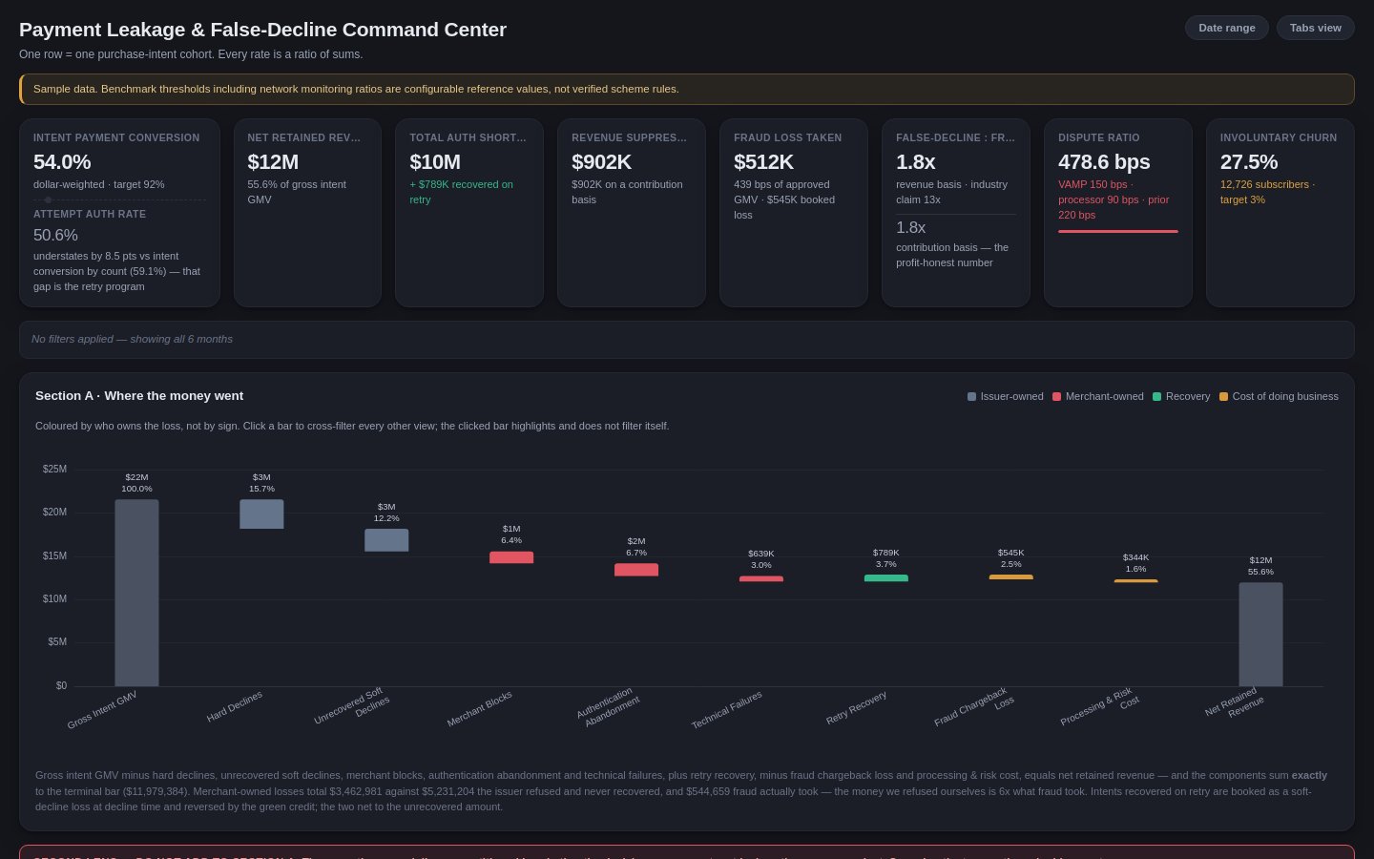This screenshot has width=1374, height=859.
Task: Select the Net Retained Revenue bar
Action: pyautogui.click(x=1260, y=635)
